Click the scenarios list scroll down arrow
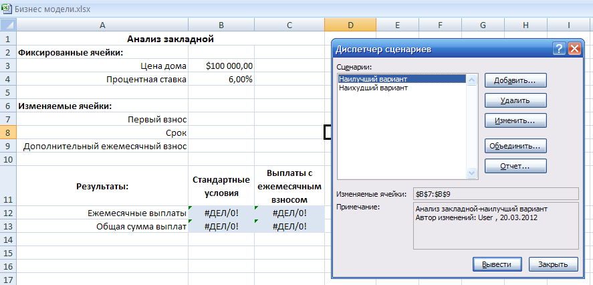The image size is (593, 285). coord(471,173)
